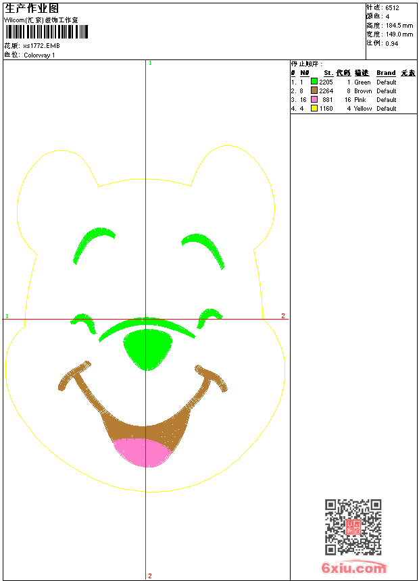Image resolution: width=419 pixels, height=581 pixels.
Task: Click the brown color swatch in stop sequence
Action: click(314, 91)
